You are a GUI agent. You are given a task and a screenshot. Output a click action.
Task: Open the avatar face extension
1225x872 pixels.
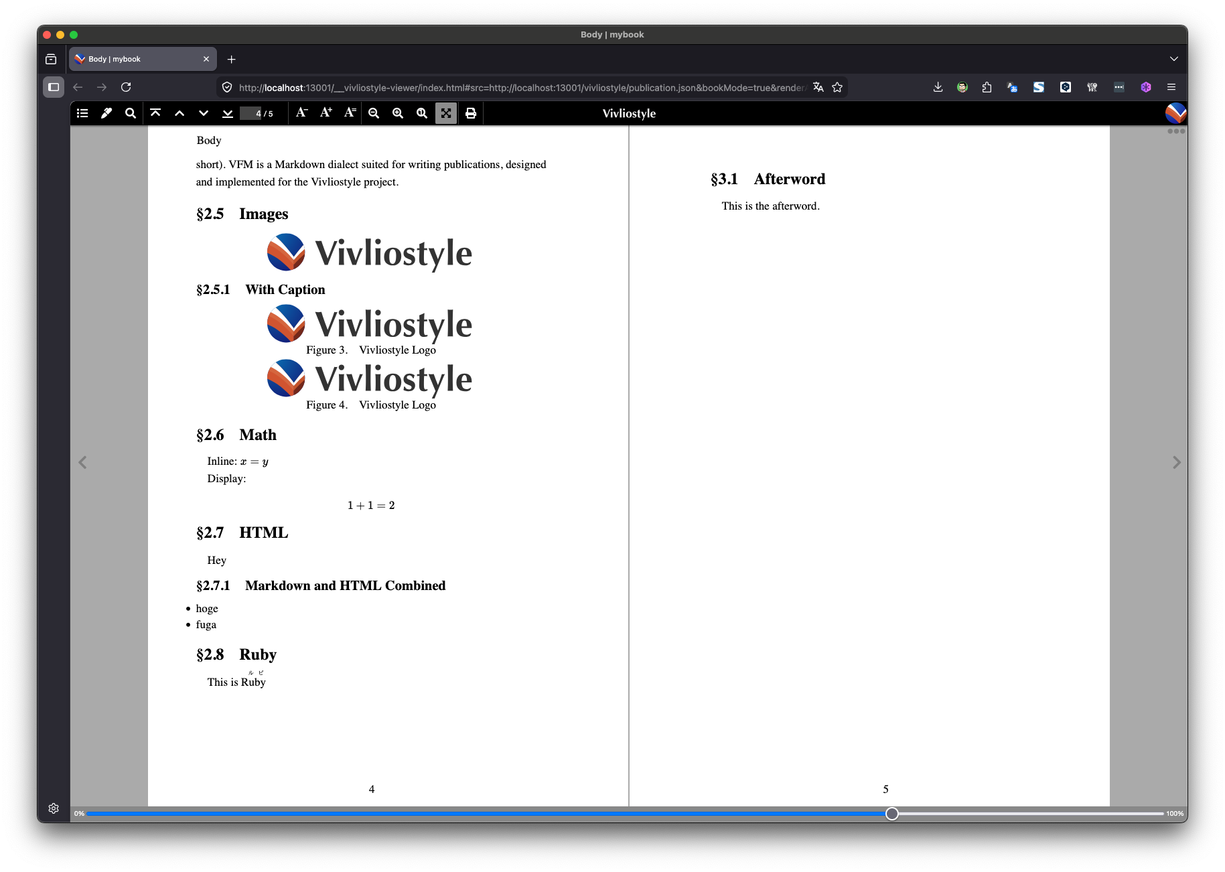click(x=962, y=87)
